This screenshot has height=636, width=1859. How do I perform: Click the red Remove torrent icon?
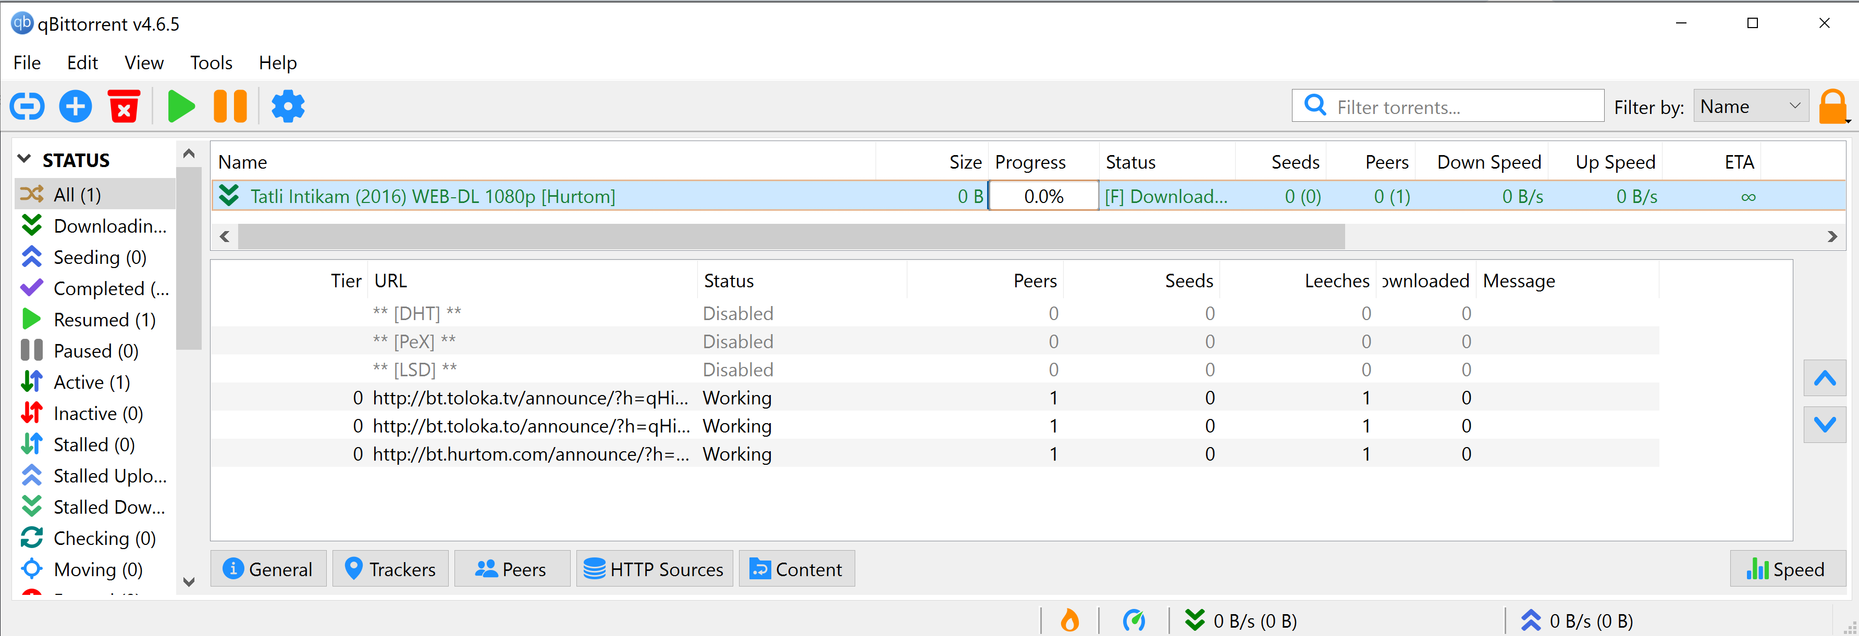coord(124,107)
